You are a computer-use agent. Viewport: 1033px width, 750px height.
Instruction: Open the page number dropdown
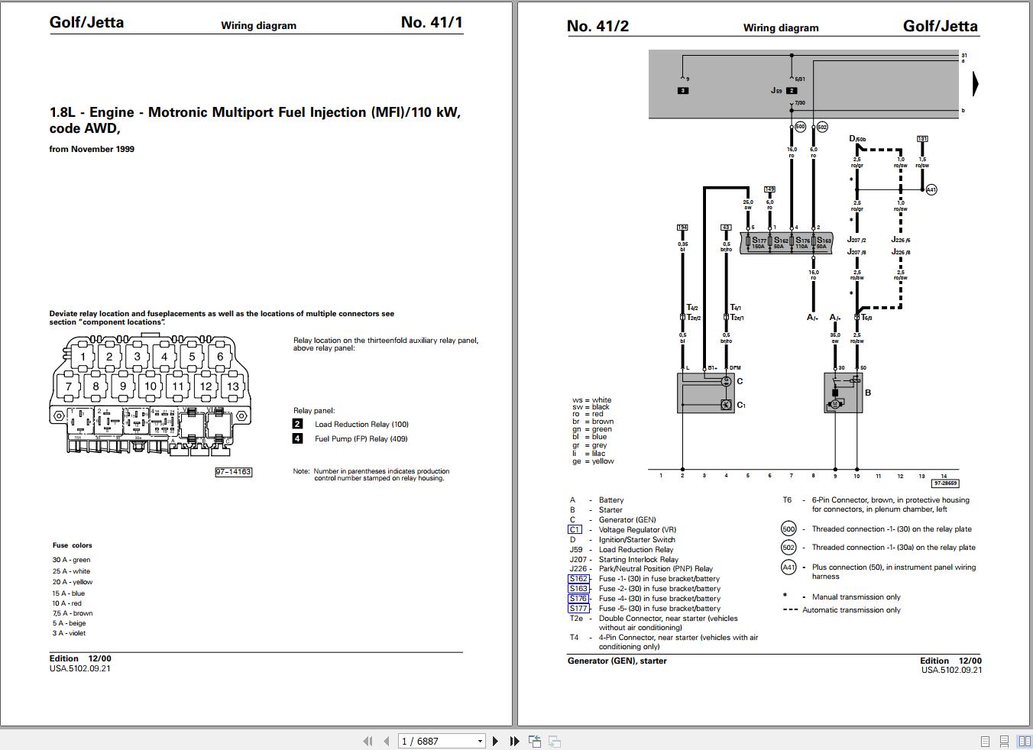click(x=480, y=741)
